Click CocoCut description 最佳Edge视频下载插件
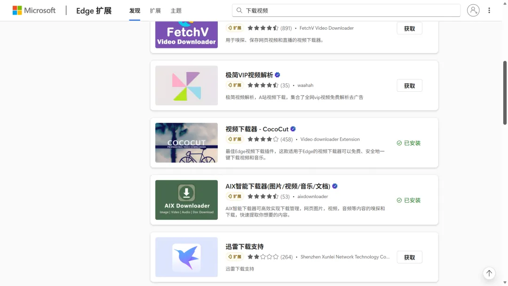 [305, 154]
